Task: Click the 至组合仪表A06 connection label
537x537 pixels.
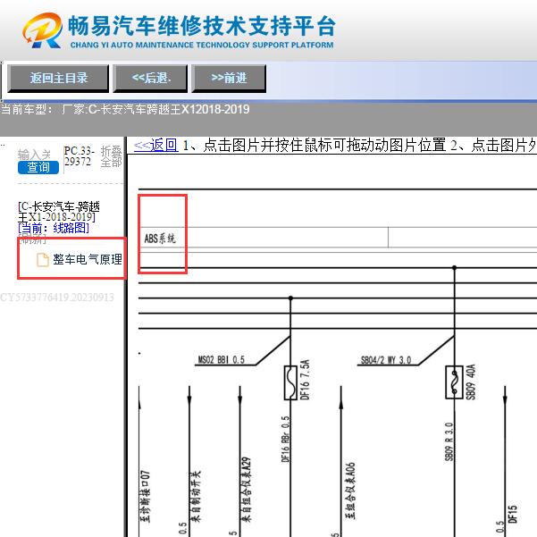Action: click(350, 491)
